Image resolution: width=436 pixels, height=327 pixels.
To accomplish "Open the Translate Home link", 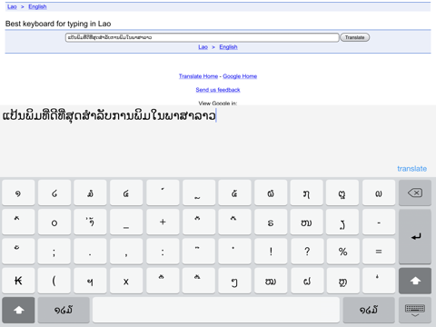I will [x=198, y=76].
